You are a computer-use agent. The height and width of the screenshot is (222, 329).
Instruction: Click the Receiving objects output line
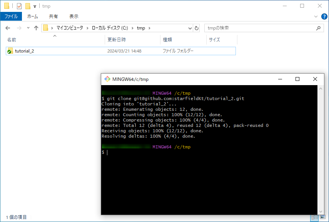[152, 131]
